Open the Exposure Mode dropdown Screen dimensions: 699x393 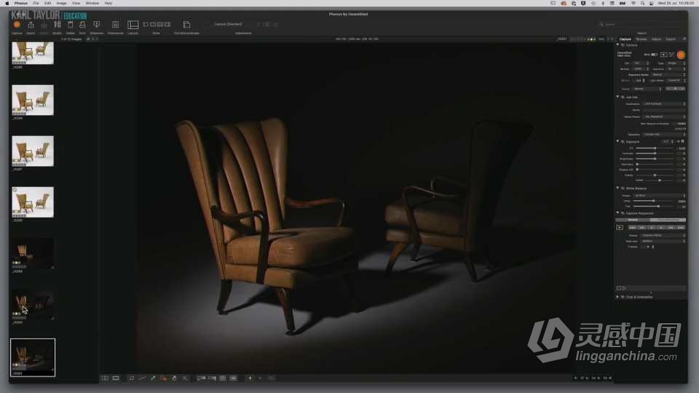click(668, 74)
